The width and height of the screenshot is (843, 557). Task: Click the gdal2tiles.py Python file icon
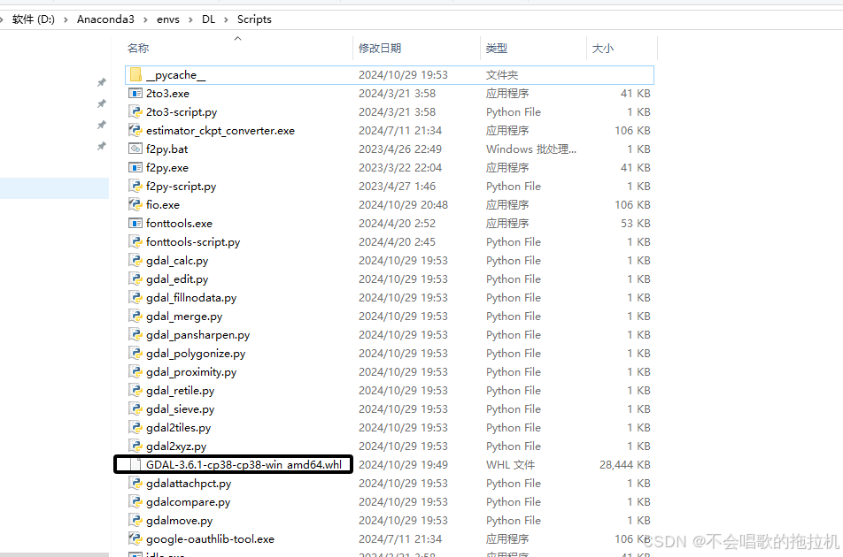(x=135, y=427)
